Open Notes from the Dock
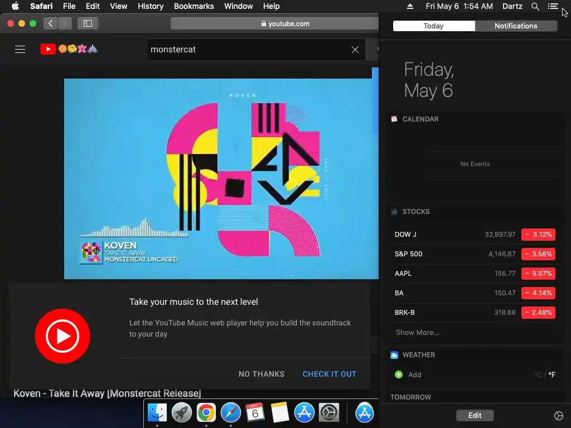571x428 pixels. pyautogui.click(x=280, y=413)
